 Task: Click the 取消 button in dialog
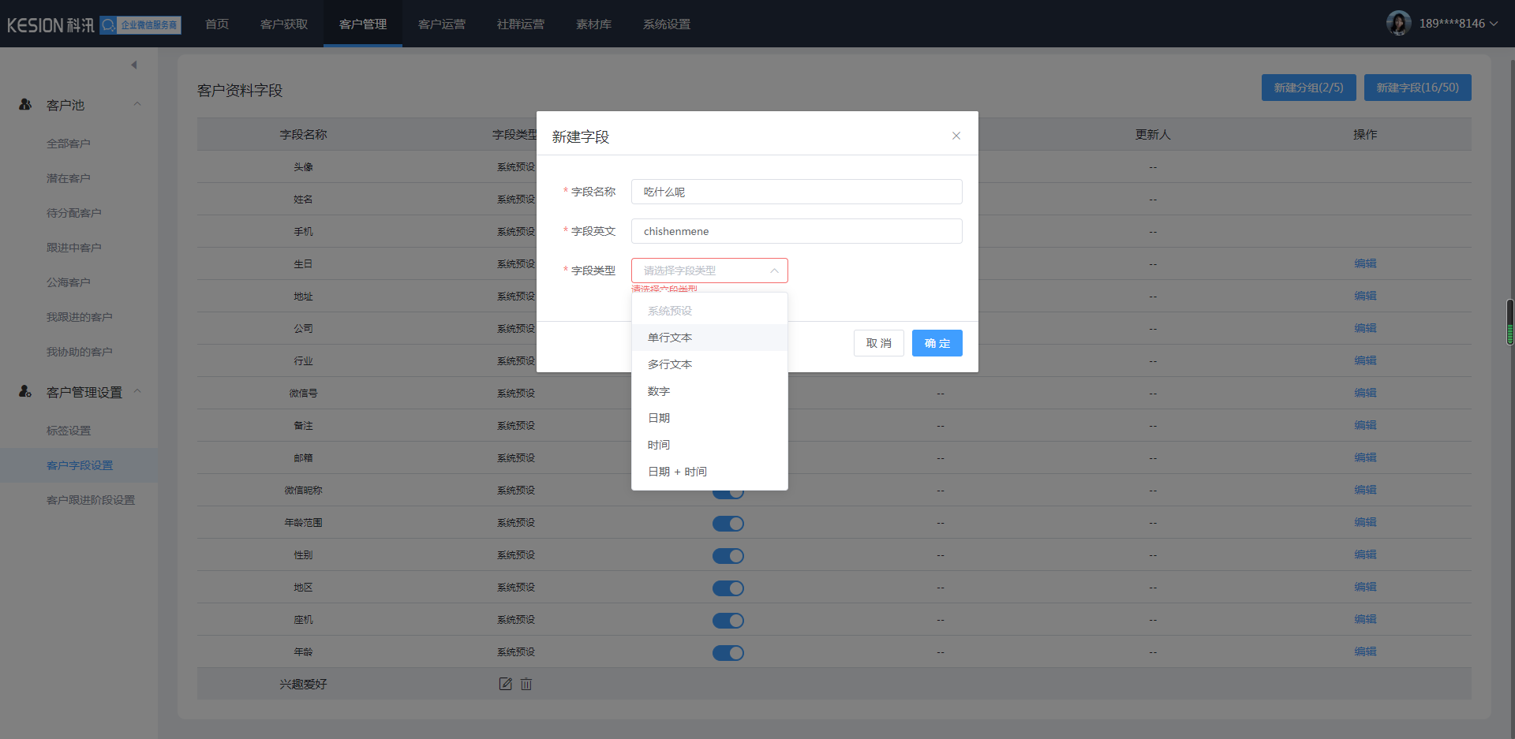[x=878, y=343]
